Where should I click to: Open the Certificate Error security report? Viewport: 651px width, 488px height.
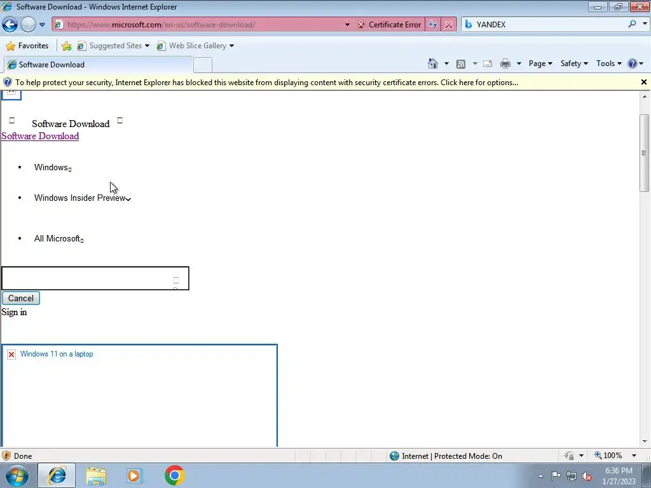point(389,25)
